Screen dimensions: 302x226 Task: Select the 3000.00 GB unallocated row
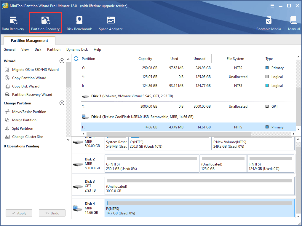pyautogui.click(x=188, y=106)
